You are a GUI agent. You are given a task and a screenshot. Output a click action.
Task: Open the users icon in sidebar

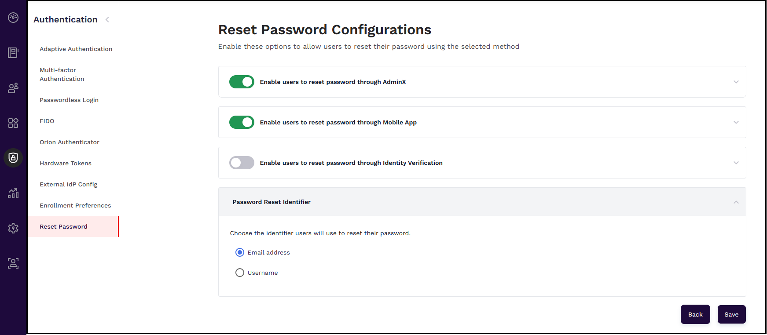(x=13, y=88)
